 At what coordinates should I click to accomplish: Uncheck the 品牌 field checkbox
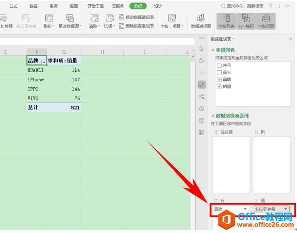(219, 79)
